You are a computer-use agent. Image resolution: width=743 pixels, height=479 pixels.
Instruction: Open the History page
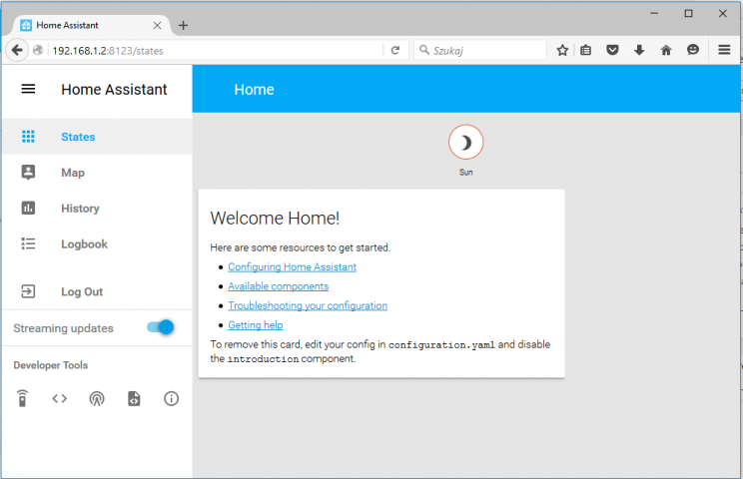click(x=97, y=209)
